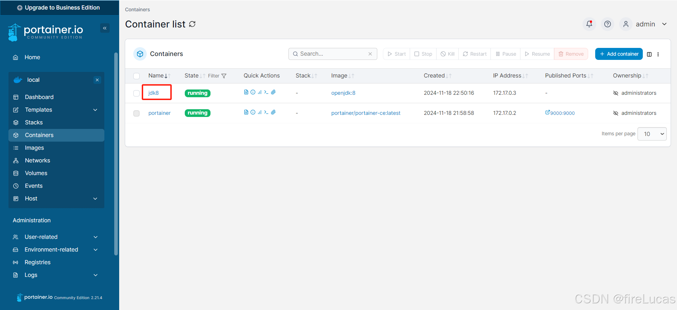Select all containers with the header checkbox
Screen dimensions: 677x310
coord(136,76)
